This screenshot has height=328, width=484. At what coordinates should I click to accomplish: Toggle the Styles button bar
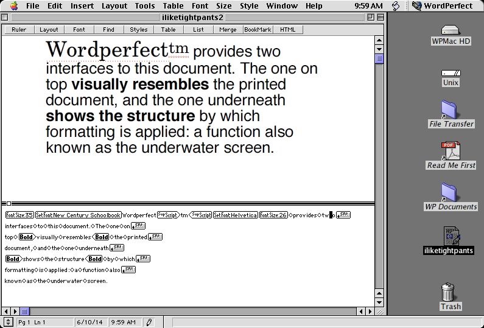pos(138,30)
